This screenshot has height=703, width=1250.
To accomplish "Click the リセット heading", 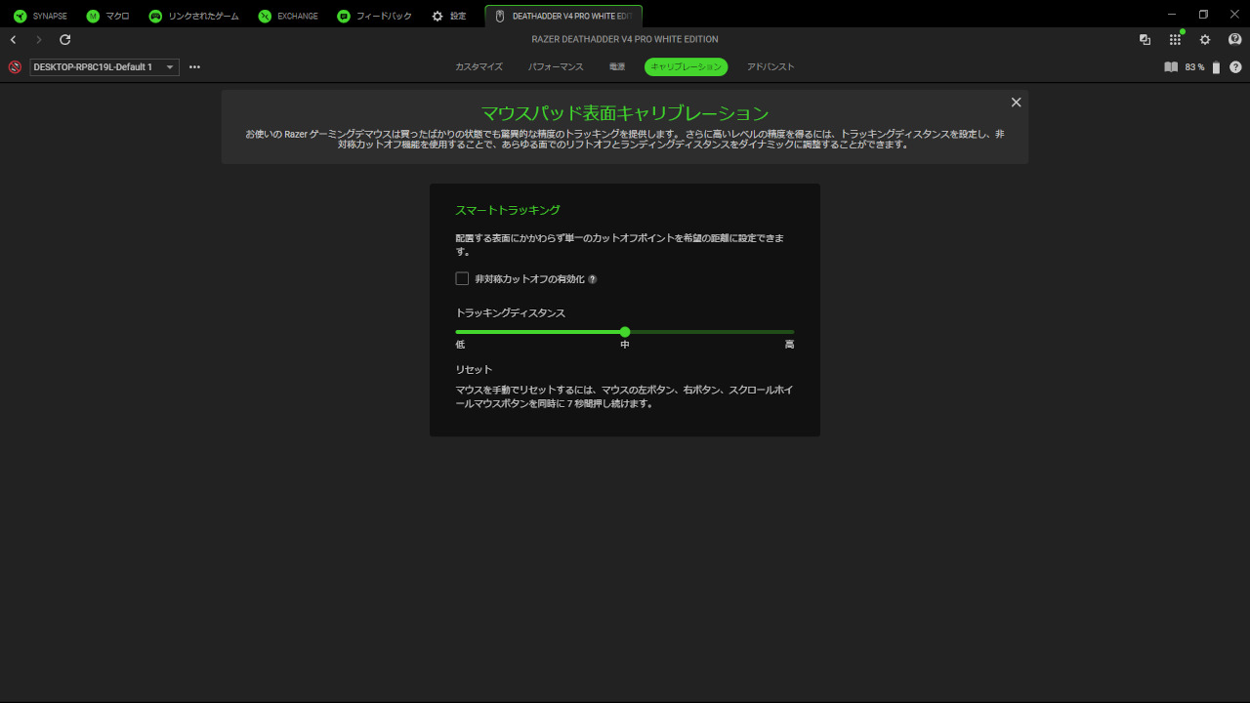I will (x=474, y=370).
